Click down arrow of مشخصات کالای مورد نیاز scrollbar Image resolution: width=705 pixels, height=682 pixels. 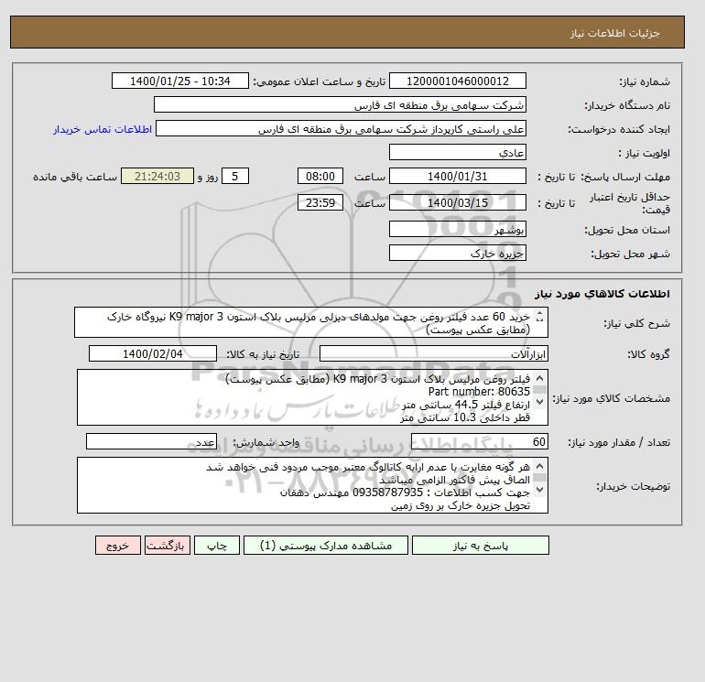(540, 401)
